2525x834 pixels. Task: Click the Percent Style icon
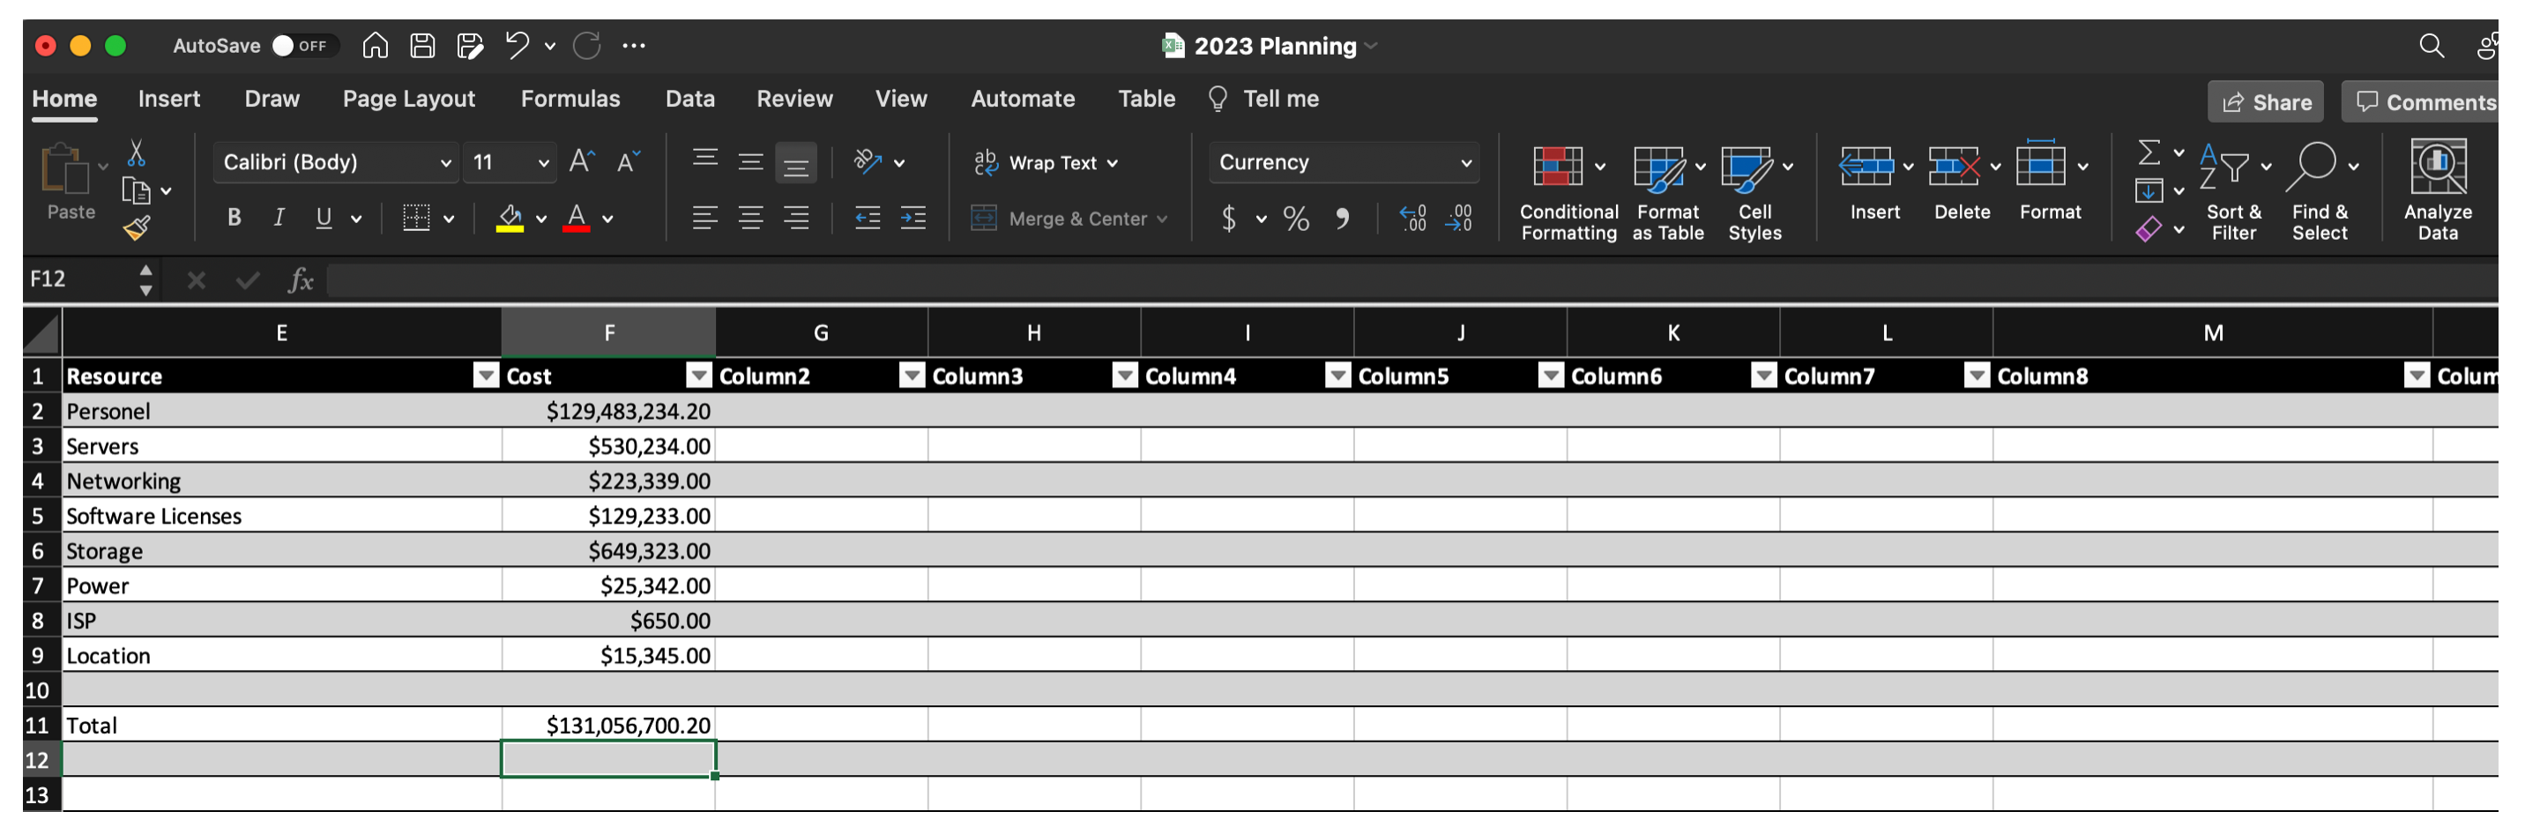pyautogui.click(x=1296, y=218)
